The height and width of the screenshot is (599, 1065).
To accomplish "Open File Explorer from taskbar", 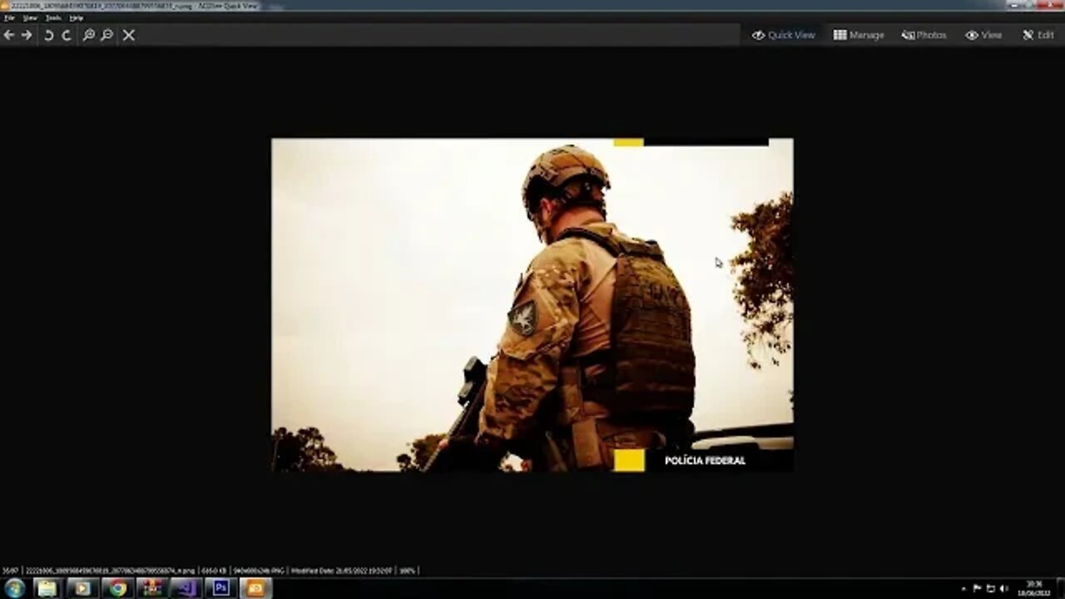I will click(x=47, y=588).
